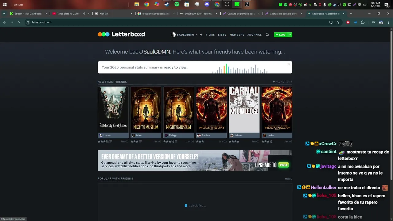The height and width of the screenshot is (221, 393).
Task: View the ready to view stats link
Action: tap(175, 67)
